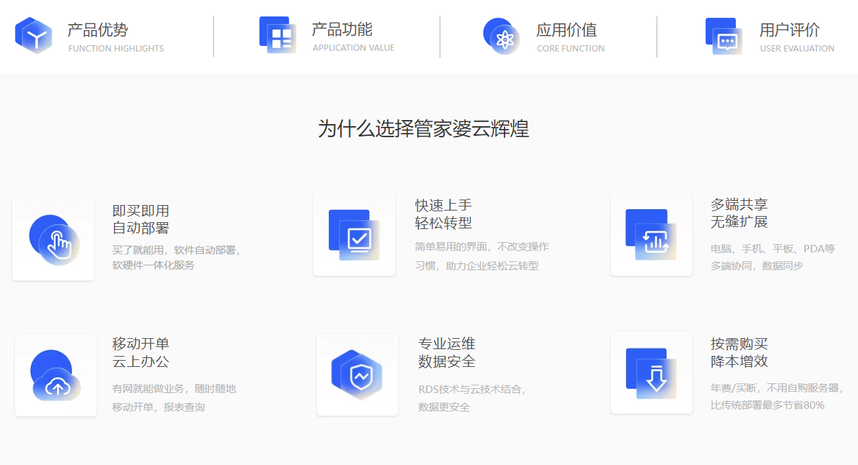Click the 产品功能 grid layout icon

coord(277,35)
